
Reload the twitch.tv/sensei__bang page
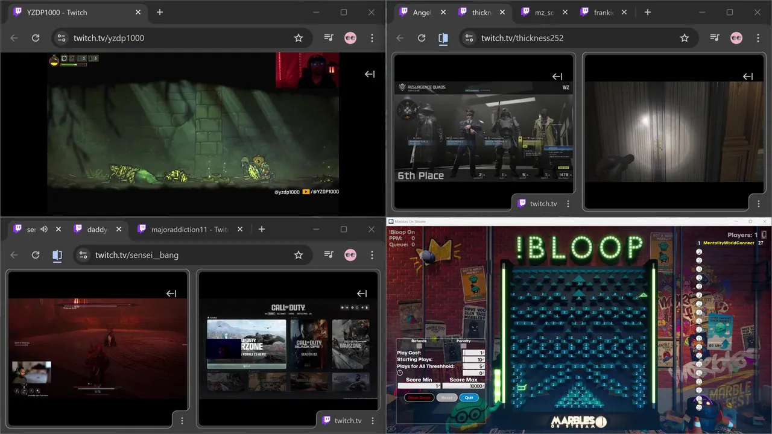pyautogui.click(x=36, y=255)
